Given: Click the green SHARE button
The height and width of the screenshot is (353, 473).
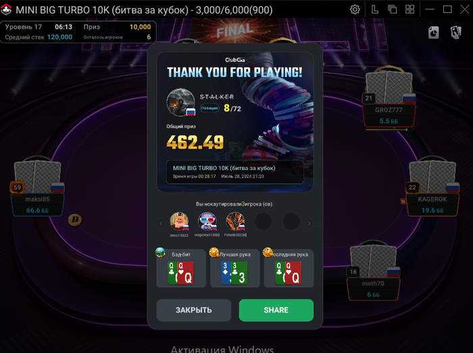Looking at the screenshot, I should pyautogui.click(x=276, y=310).
